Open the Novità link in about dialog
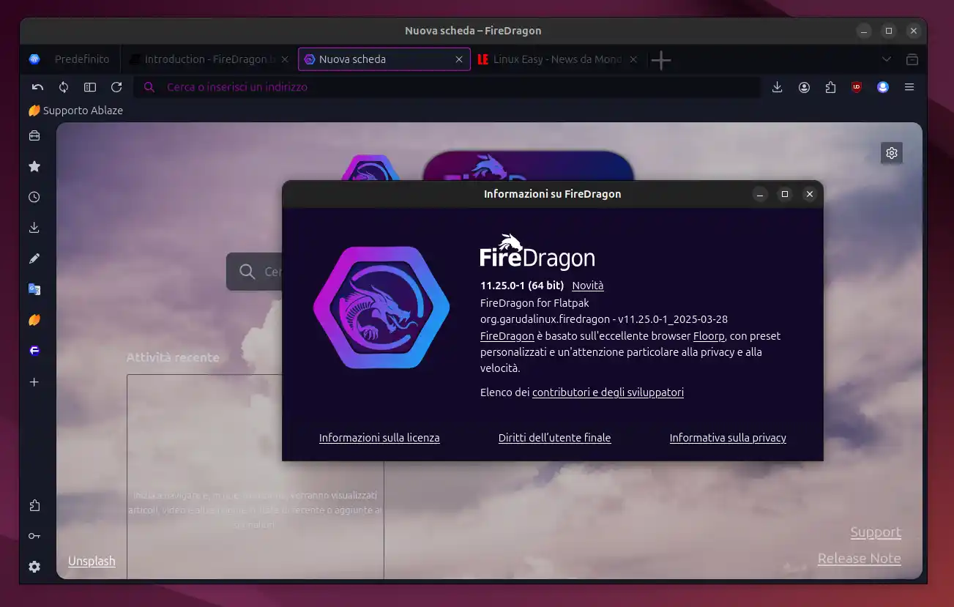This screenshot has width=954, height=607. 588,286
